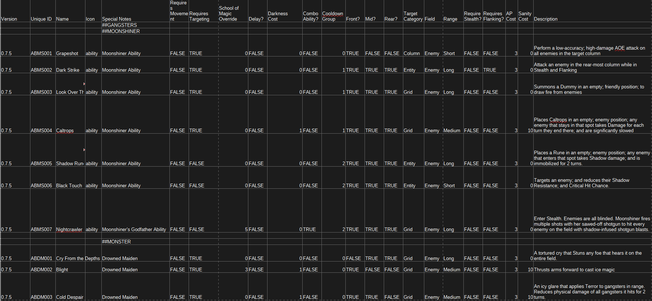Click the School of Magic Override header
The width and height of the screenshot is (652, 301).
coord(229,13)
